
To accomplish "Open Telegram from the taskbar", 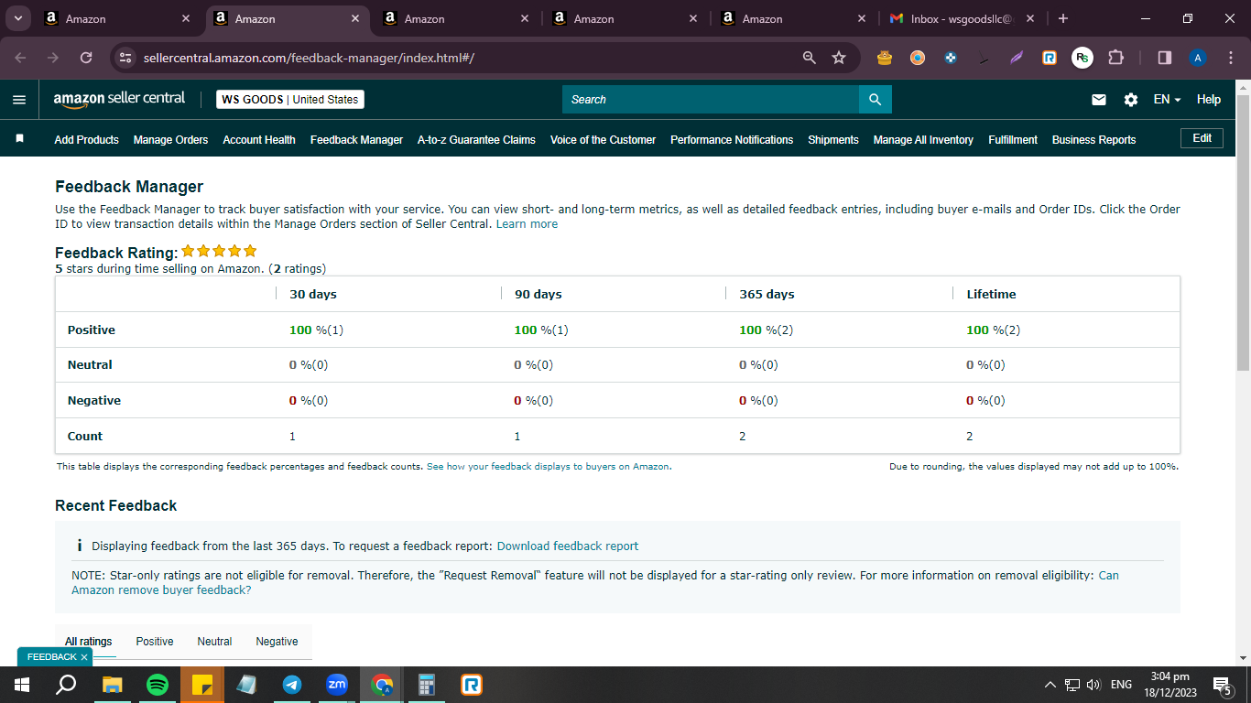I will click(x=292, y=685).
